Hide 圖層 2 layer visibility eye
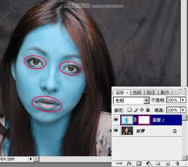Image resolution: width=188 pixels, height=167 pixels. 116,119
